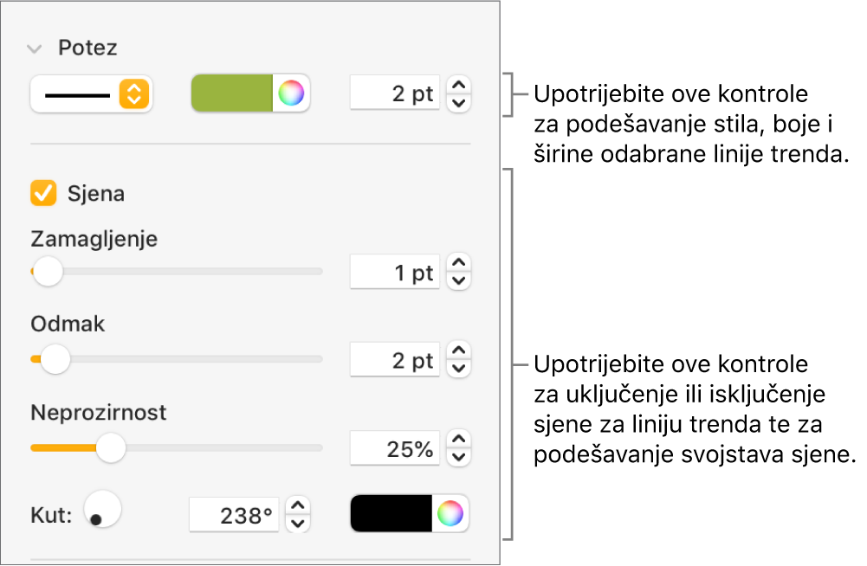The width and height of the screenshot is (867, 566).
Task: Click the stroke width 2 pt field
Action: (x=395, y=93)
